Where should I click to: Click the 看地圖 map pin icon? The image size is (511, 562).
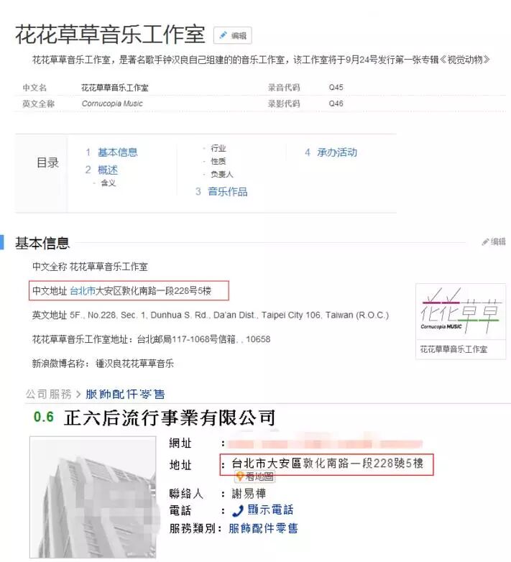pyautogui.click(x=240, y=476)
